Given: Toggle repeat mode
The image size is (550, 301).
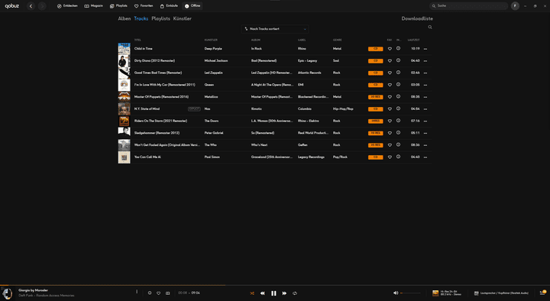Looking at the screenshot, I should coord(295,293).
